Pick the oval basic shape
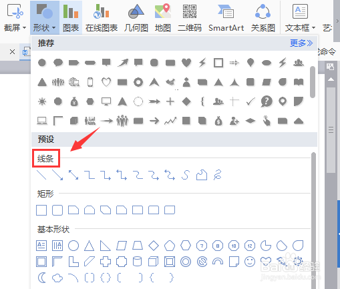Image resolution: width=340 pixels, height=289 pixels. coord(73,246)
